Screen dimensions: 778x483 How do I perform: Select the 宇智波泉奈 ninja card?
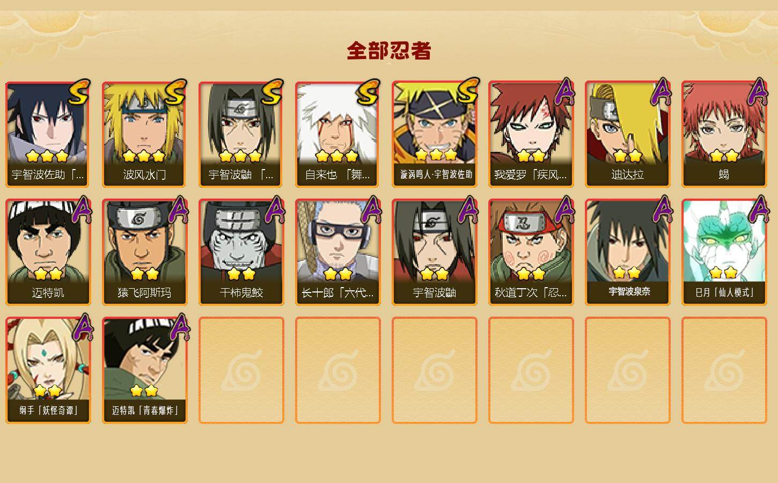click(x=627, y=252)
